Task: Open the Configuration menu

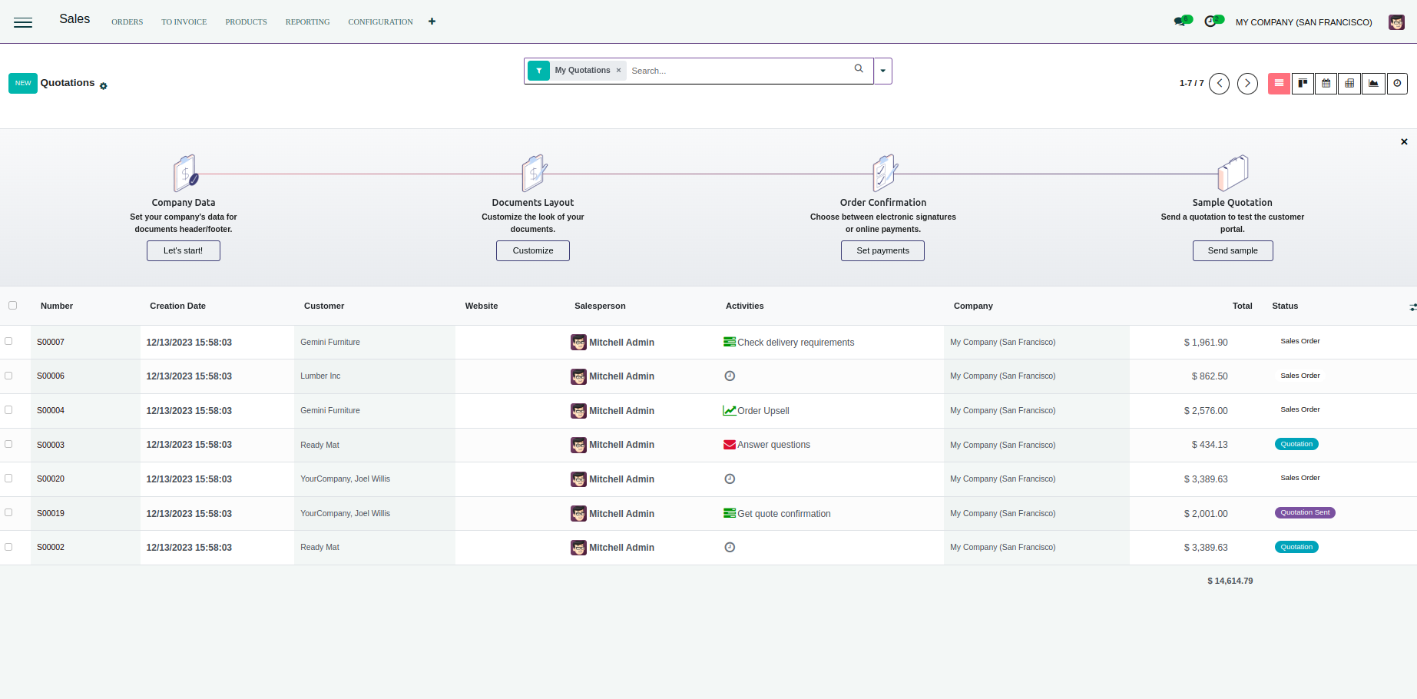Action: 380,22
